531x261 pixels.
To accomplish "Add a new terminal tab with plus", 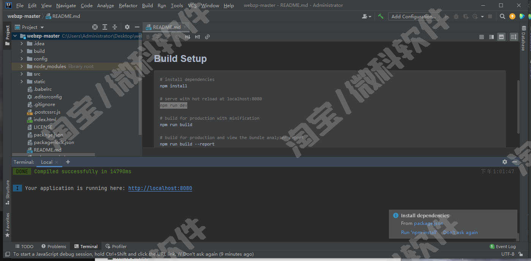I will [x=68, y=162].
